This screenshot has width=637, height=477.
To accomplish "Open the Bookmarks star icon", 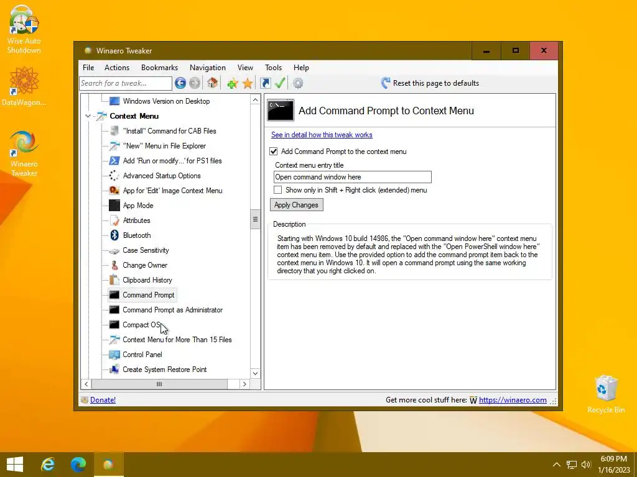I will [x=248, y=84].
